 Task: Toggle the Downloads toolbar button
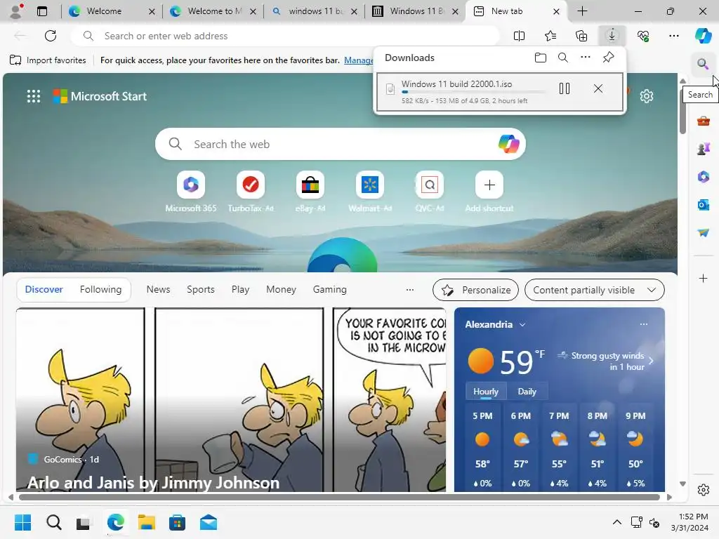point(612,36)
